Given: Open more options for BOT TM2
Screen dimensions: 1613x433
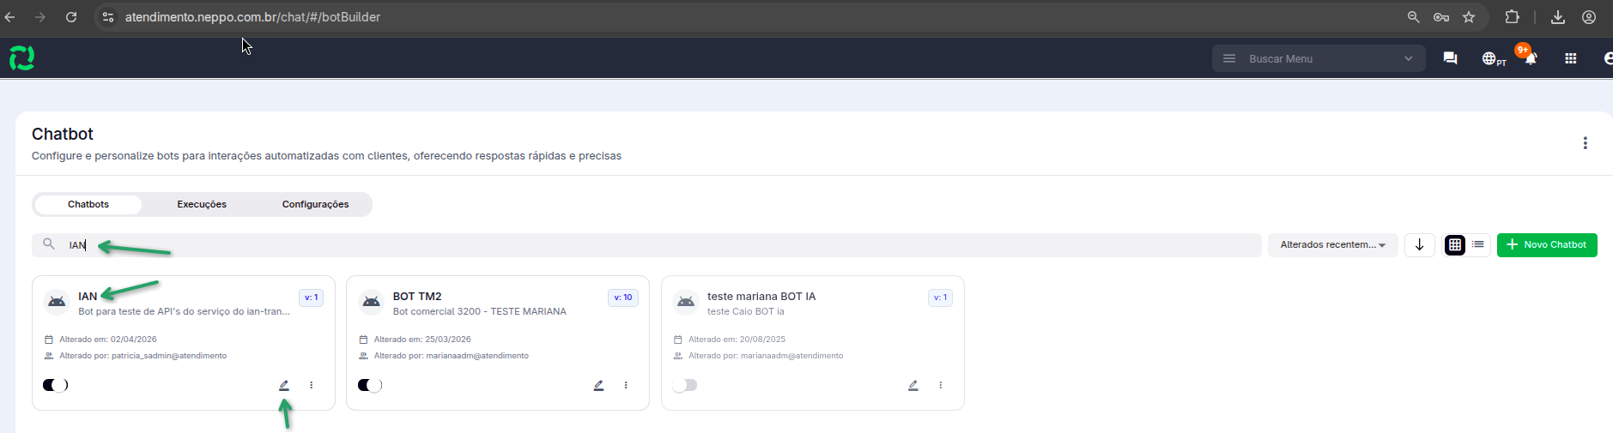Looking at the screenshot, I should tap(626, 386).
